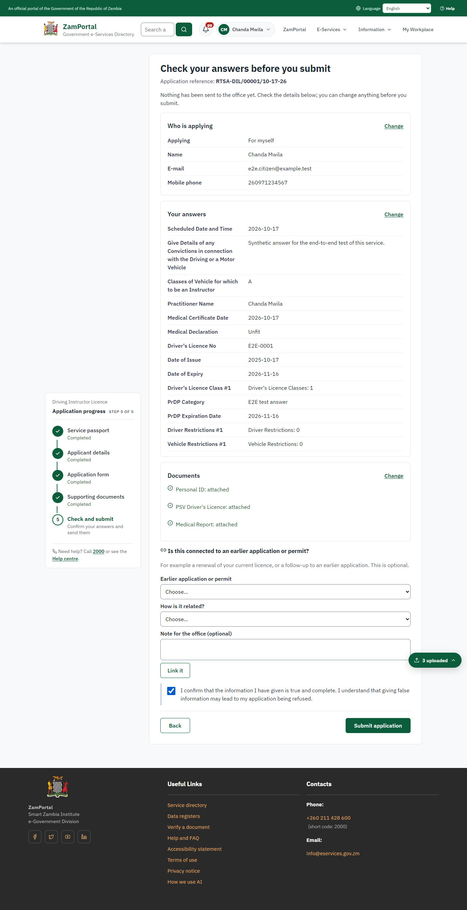This screenshot has width=467, height=910.
Task: Open Service directory footer link
Action: [187, 805]
